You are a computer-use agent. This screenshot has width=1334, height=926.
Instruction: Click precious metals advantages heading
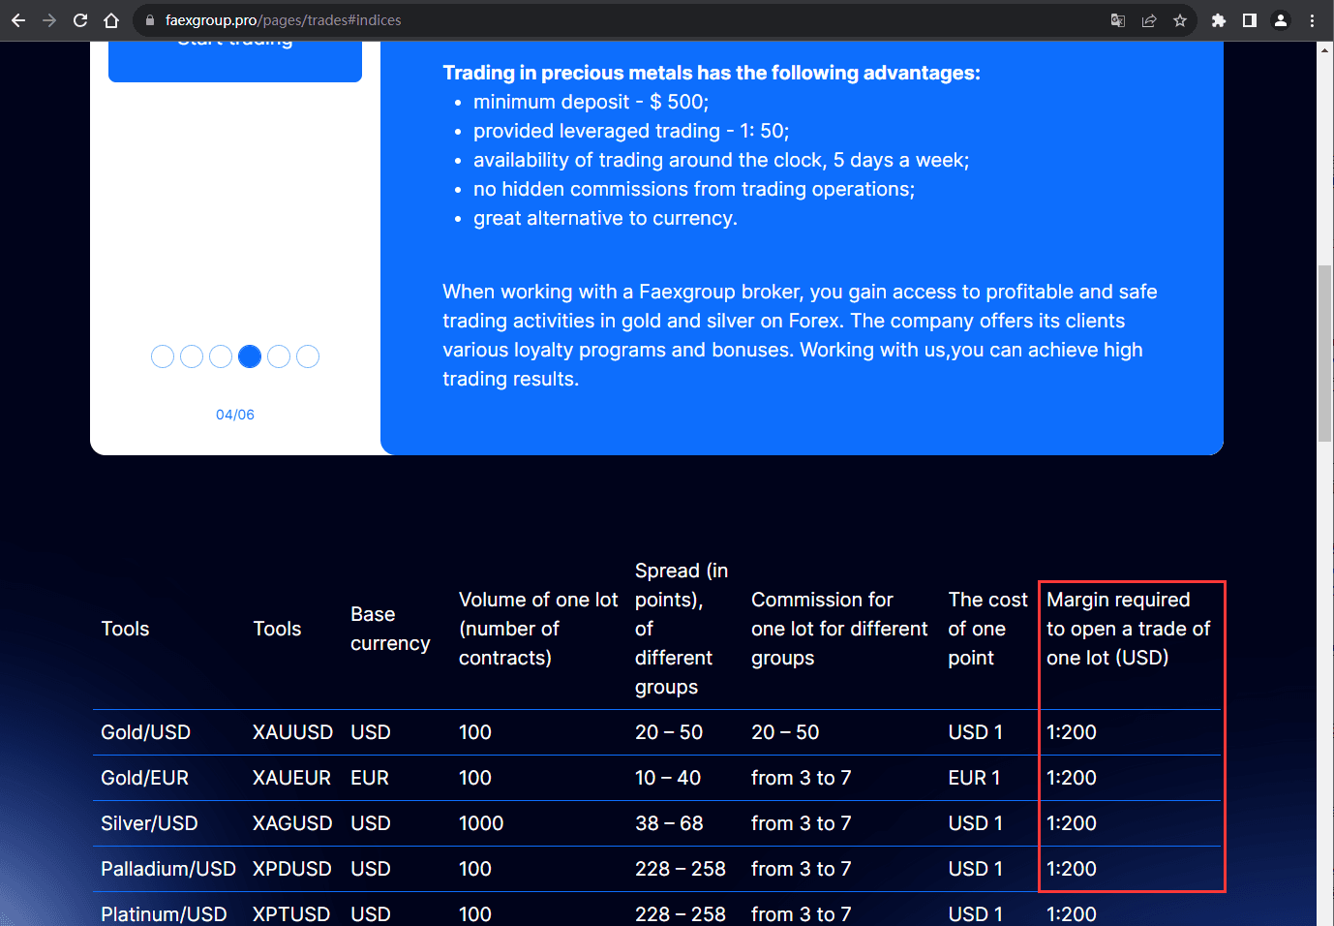(712, 73)
